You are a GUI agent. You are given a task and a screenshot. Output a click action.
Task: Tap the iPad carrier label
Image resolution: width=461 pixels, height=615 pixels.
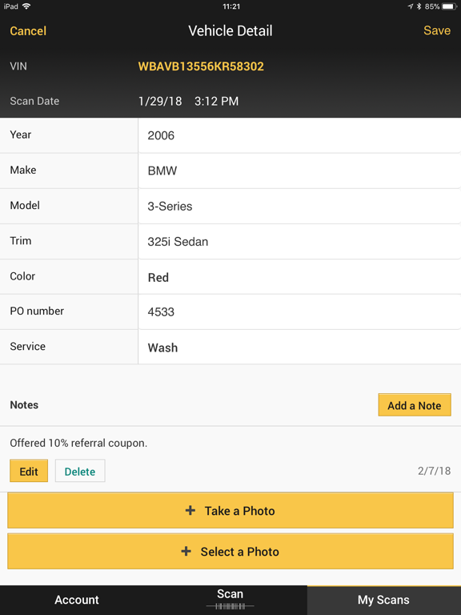click(x=11, y=6)
